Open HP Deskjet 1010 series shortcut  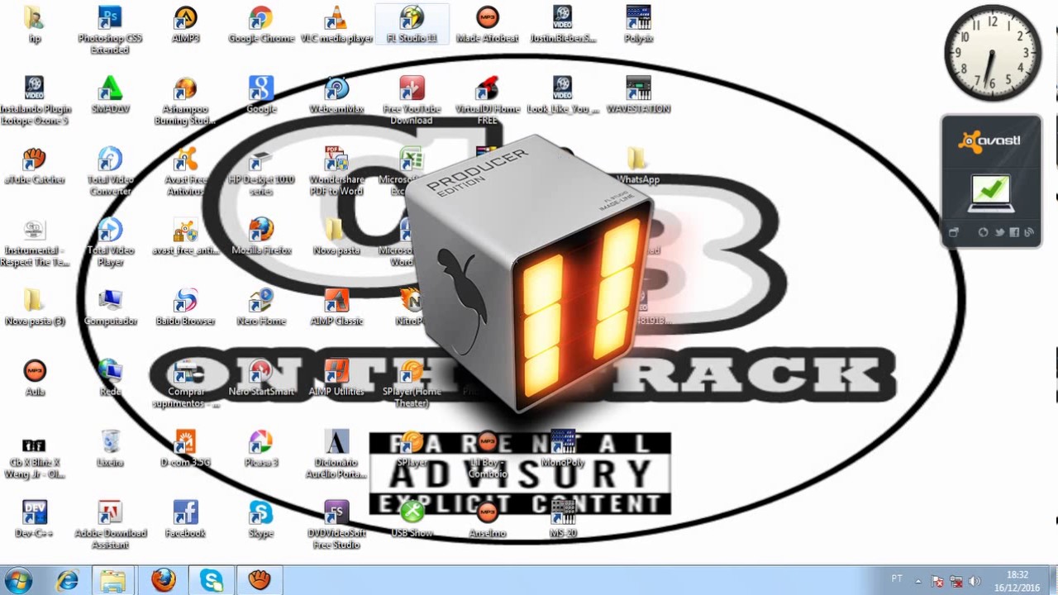[x=261, y=170]
